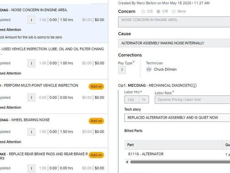Click the Add-on badge on WHEEL BEARING NOISE
This screenshot has width=230, height=173.
96,121
